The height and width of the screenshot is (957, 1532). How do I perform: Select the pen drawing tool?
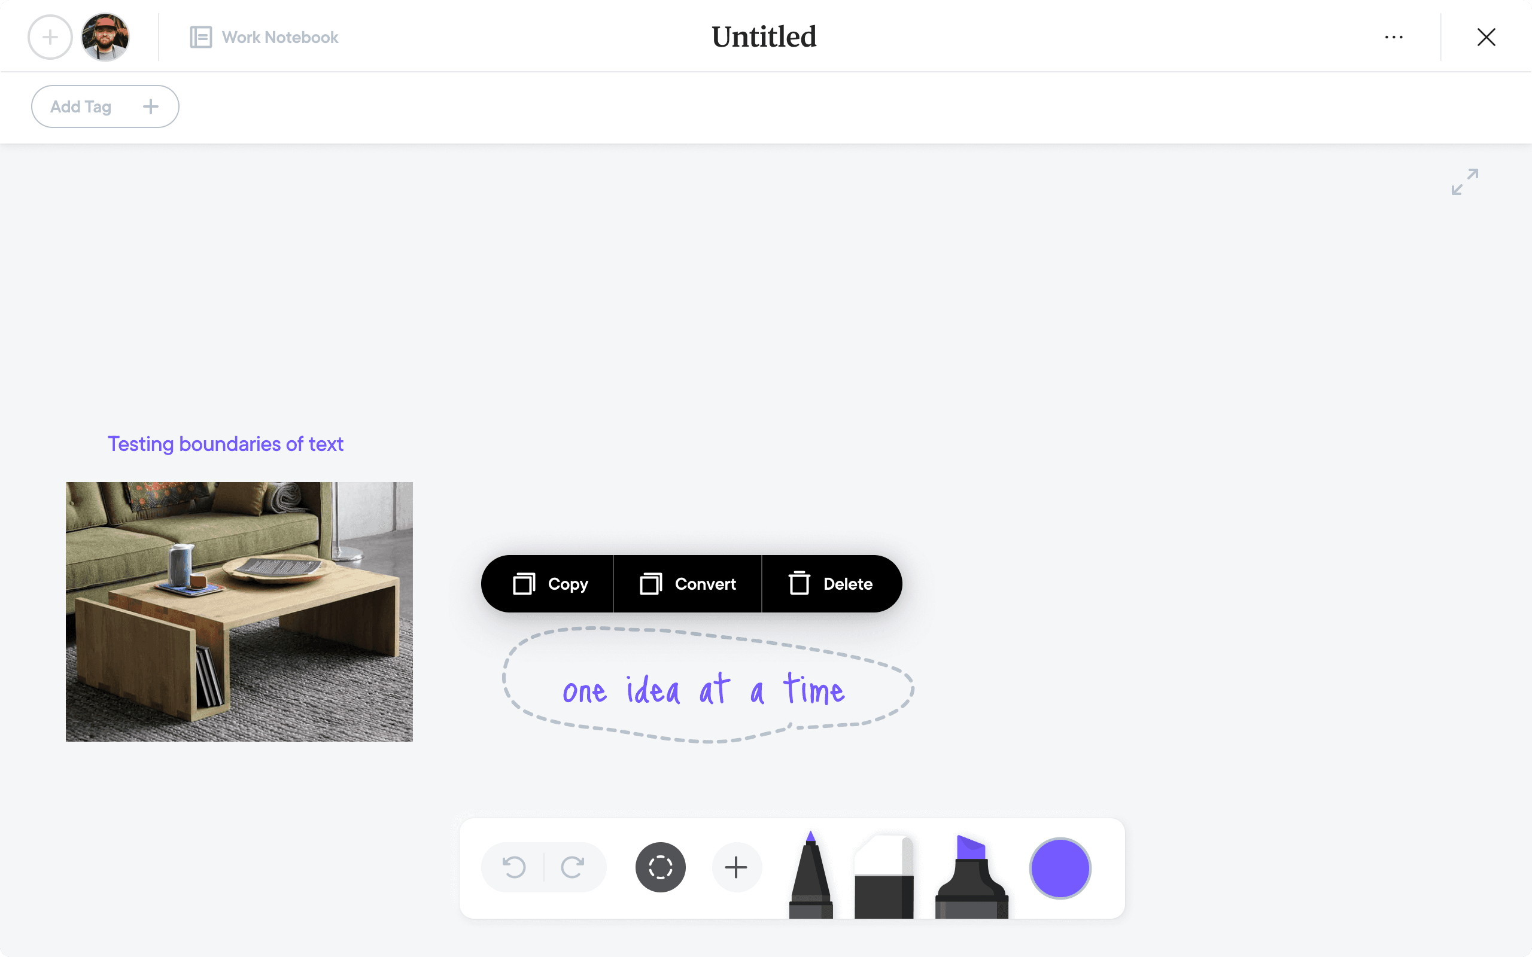(810, 877)
